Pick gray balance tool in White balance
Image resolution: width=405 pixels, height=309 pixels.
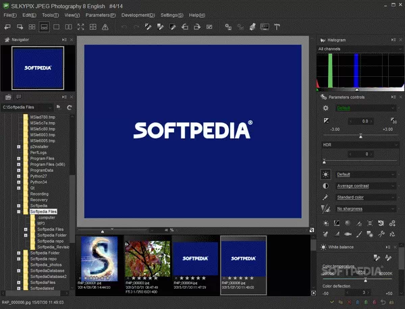(x=377, y=257)
